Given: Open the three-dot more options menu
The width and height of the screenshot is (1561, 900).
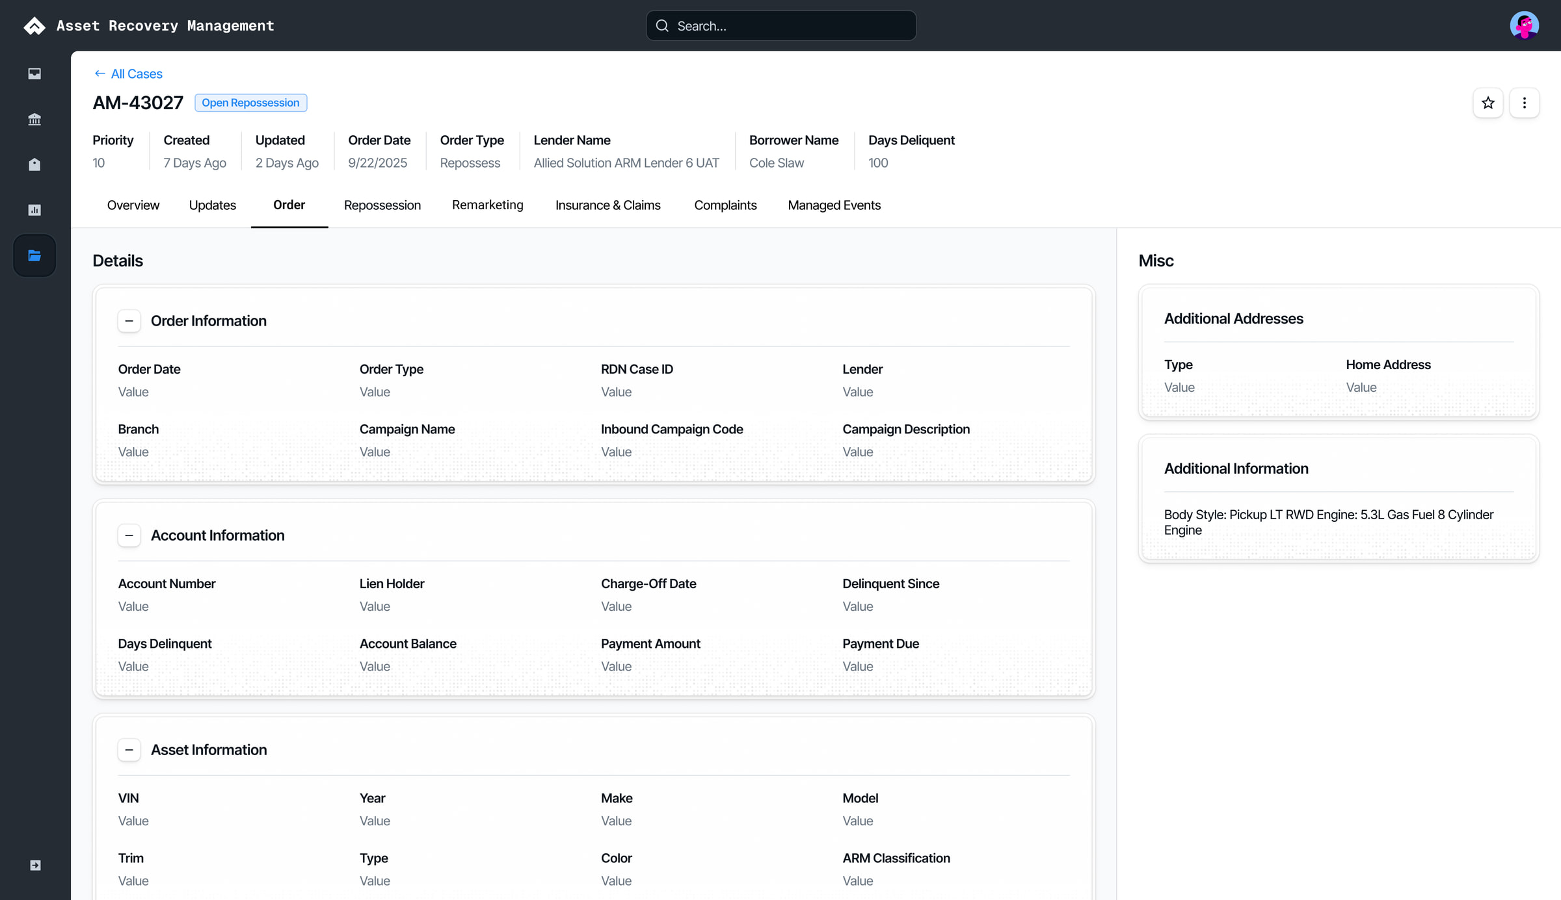Looking at the screenshot, I should 1524,103.
